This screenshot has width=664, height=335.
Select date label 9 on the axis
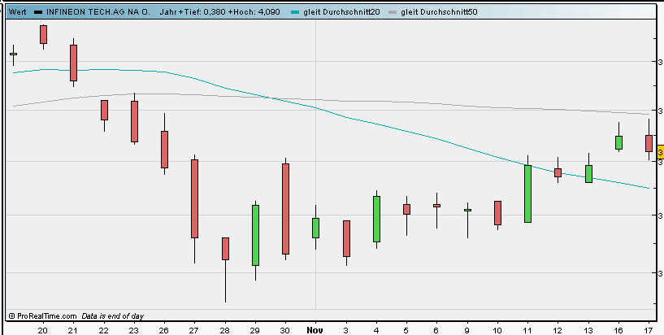[467, 330]
